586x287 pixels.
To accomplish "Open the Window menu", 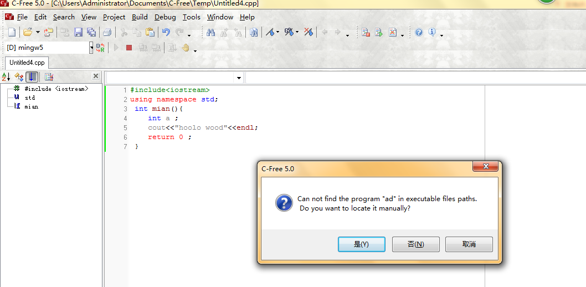I will coord(220,17).
